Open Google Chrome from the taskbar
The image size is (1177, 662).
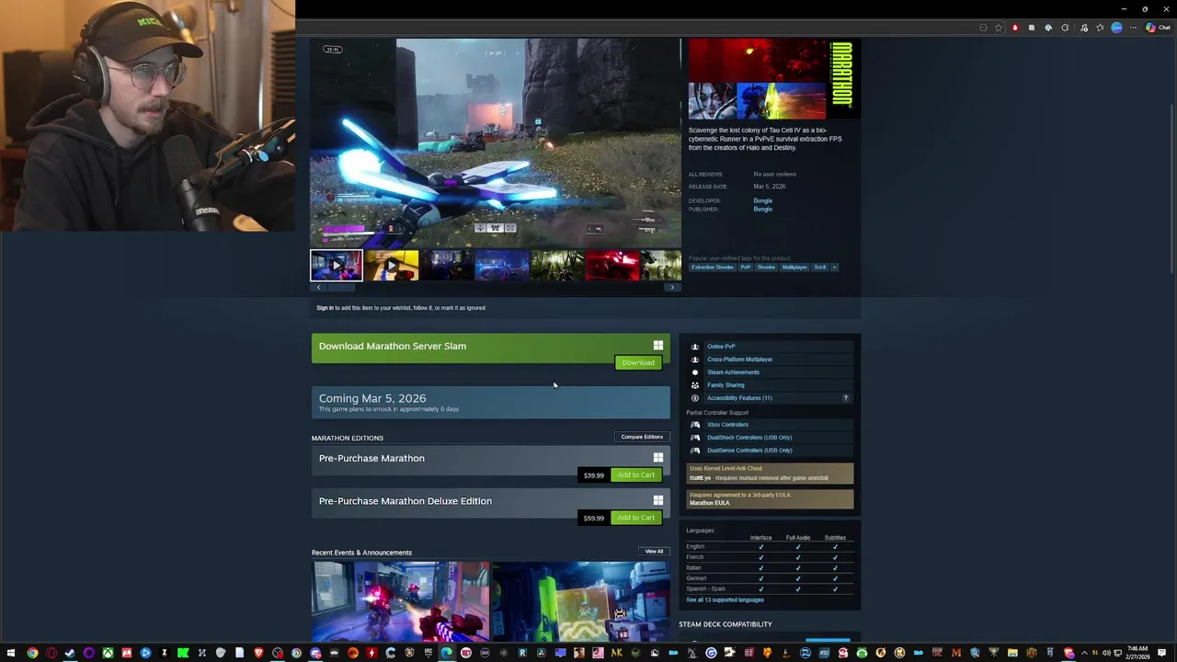[x=32, y=653]
